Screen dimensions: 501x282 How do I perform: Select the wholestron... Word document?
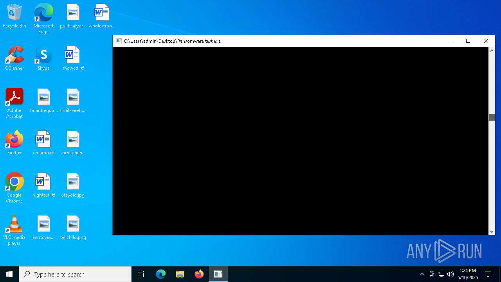102,16
